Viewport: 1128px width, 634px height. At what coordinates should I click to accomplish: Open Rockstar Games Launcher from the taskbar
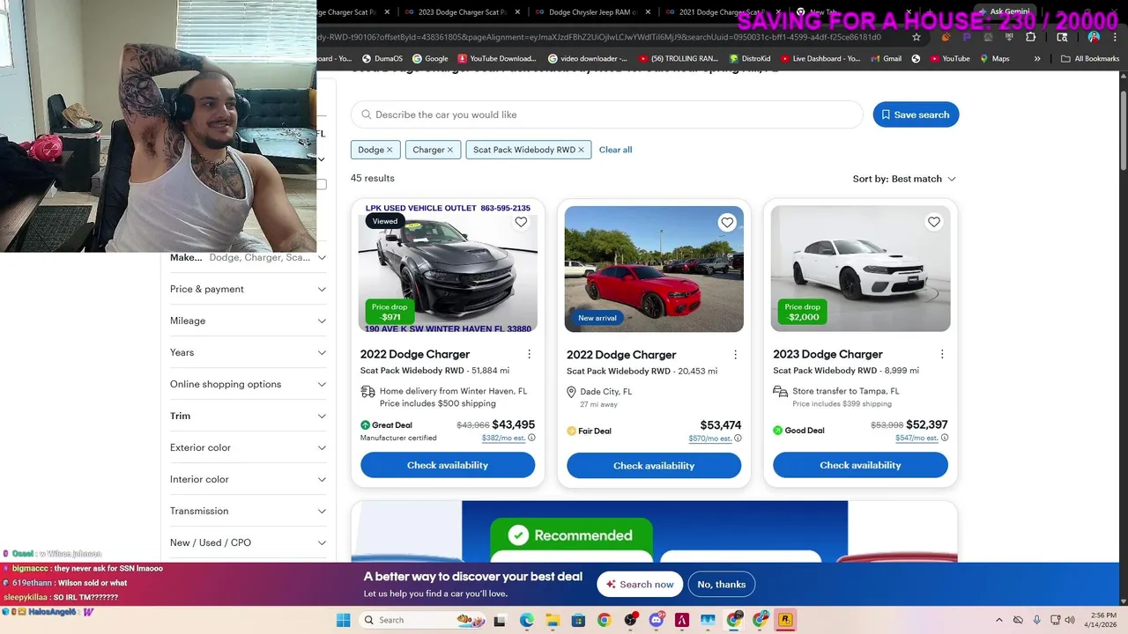pyautogui.click(x=785, y=620)
